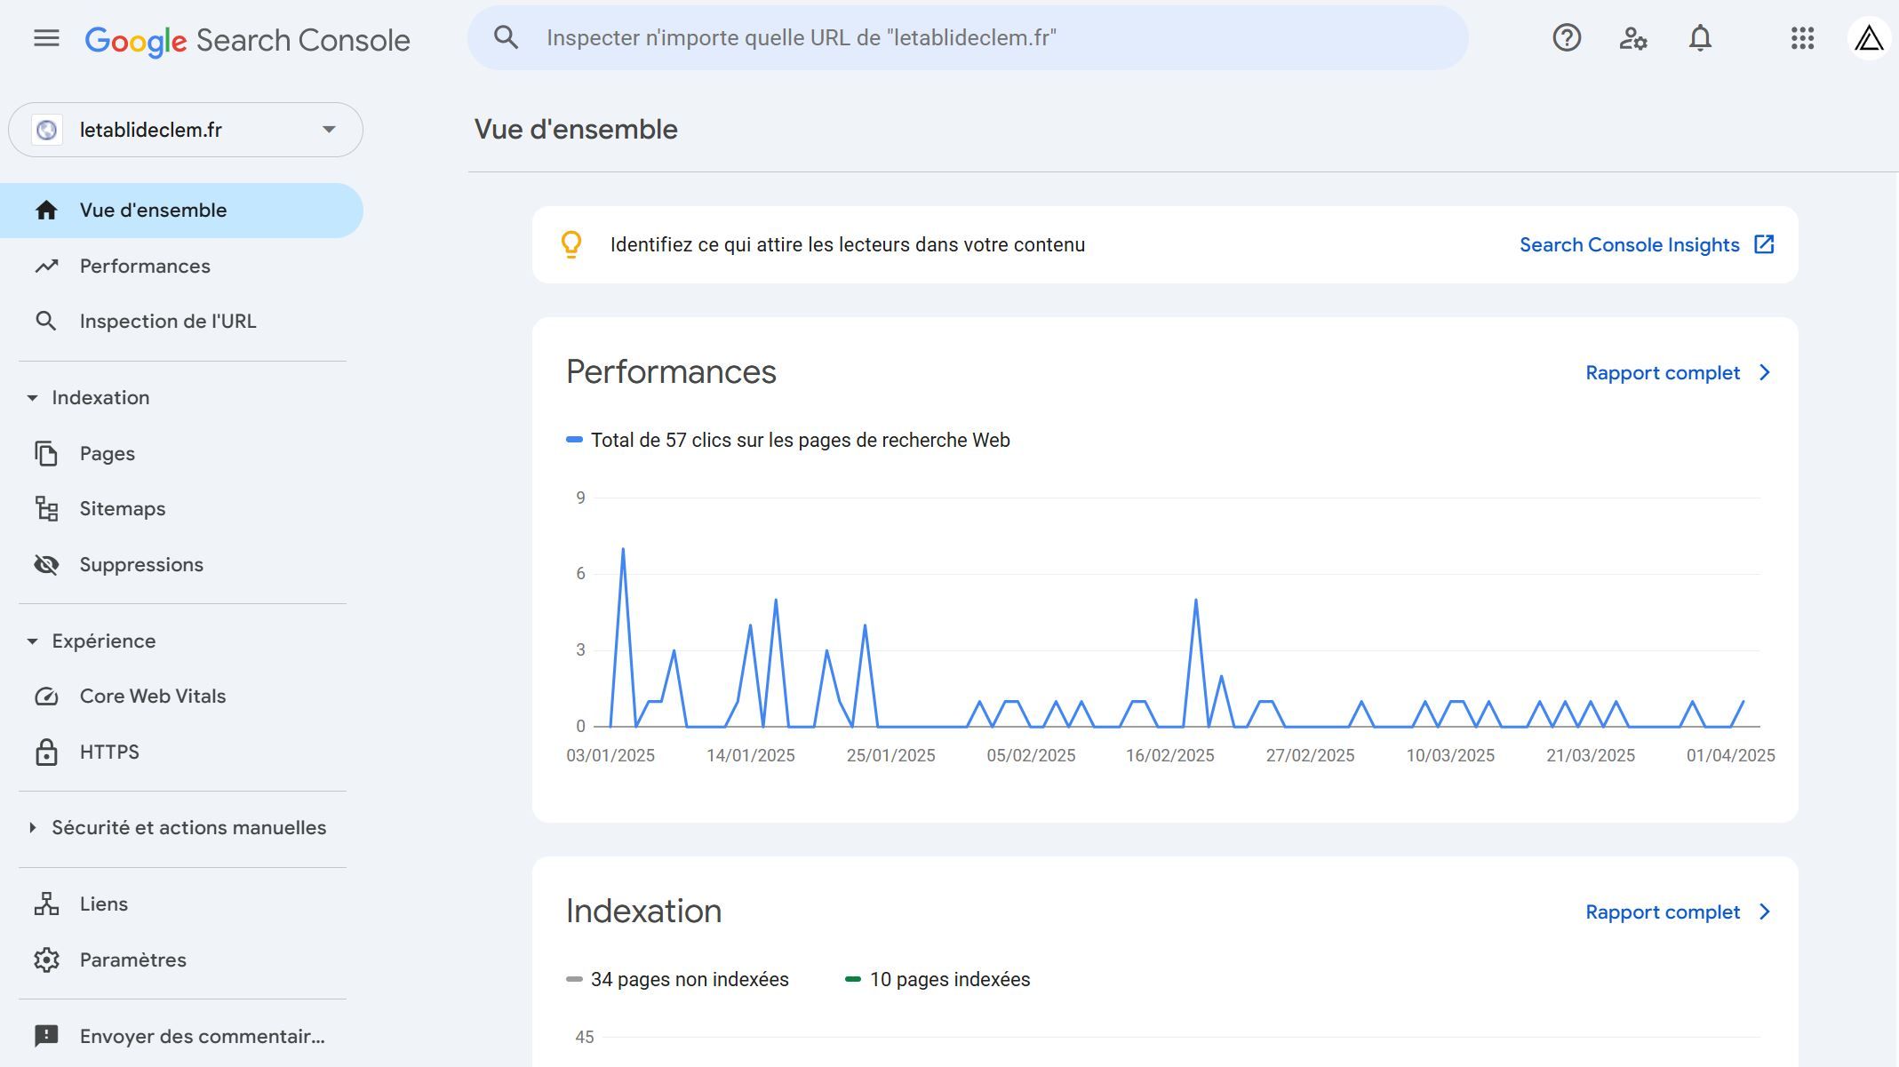Click the Pages documents icon
The image size is (1899, 1067).
click(46, 453)
